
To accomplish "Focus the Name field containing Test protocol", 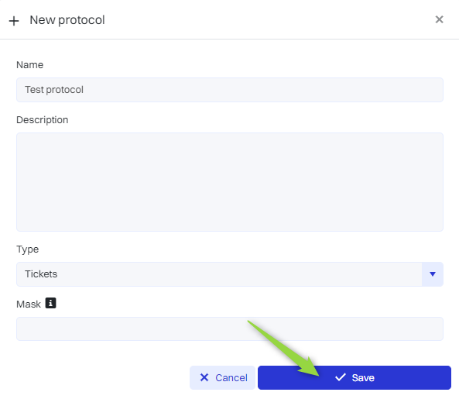I will 230,90.
